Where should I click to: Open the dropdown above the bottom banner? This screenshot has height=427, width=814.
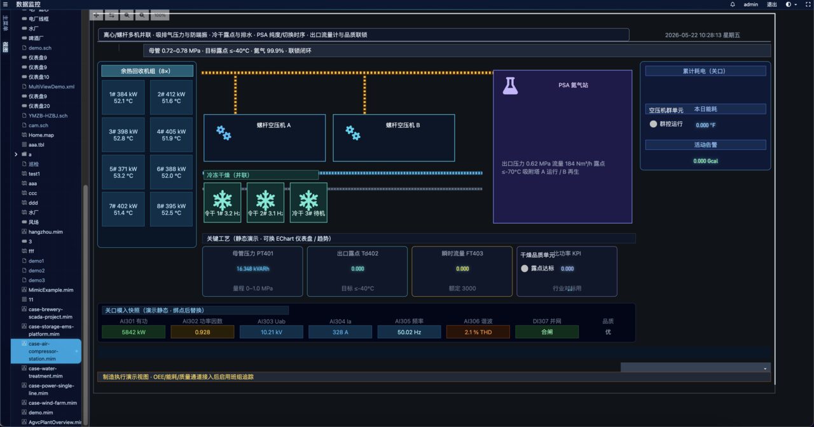click(x=696, y=367)
